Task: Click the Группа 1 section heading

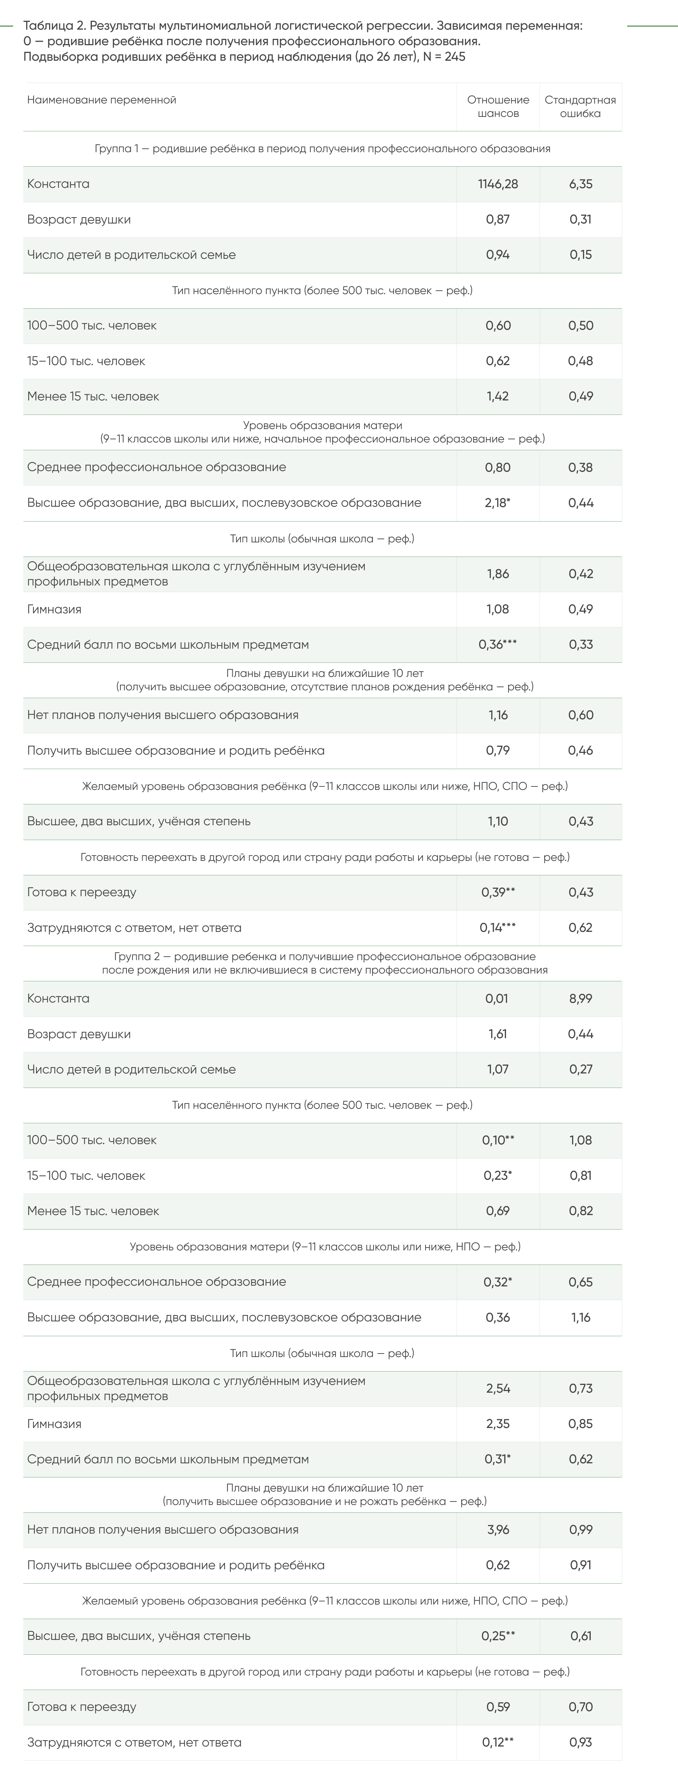Action: (322, 148)
